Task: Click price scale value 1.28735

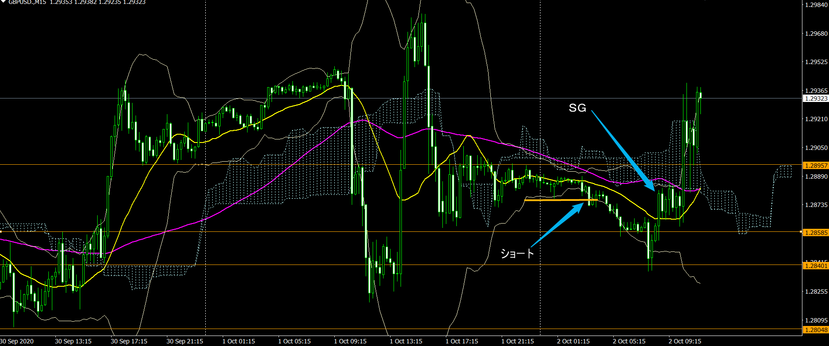Action: 816,205
